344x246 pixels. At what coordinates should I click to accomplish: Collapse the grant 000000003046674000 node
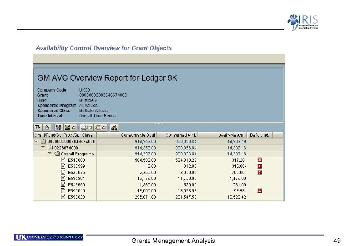36,141
